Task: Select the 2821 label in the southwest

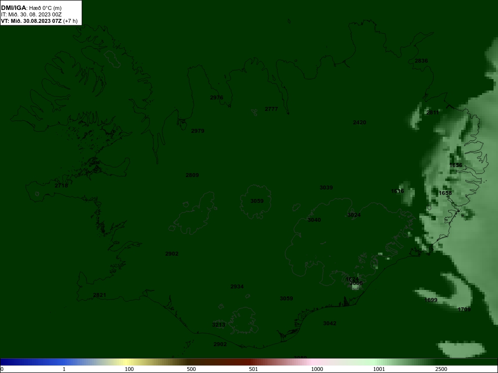Action: pos(100,295)
